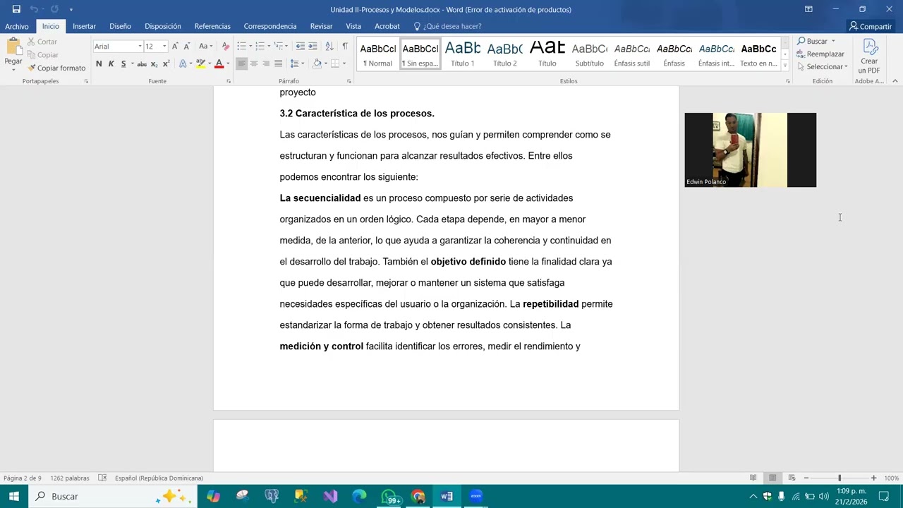Switch to the Referencias tab
This screenshot has width=903, height=508.
click(x=212, y=26)
